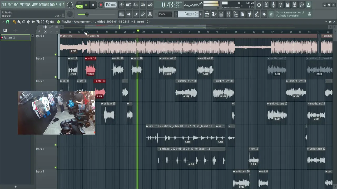This screenshot has height=189, width=337.
Task: Click the arrow left of Pattern 2
Action: (x=176, y=14)
